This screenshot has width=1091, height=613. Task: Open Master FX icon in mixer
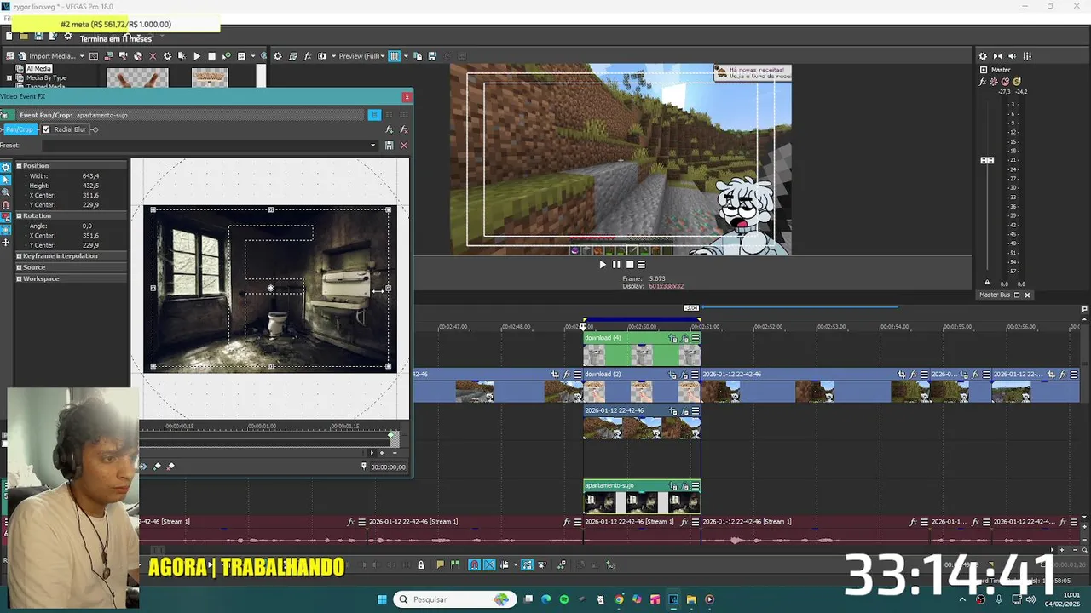click(x=983, y=82)
